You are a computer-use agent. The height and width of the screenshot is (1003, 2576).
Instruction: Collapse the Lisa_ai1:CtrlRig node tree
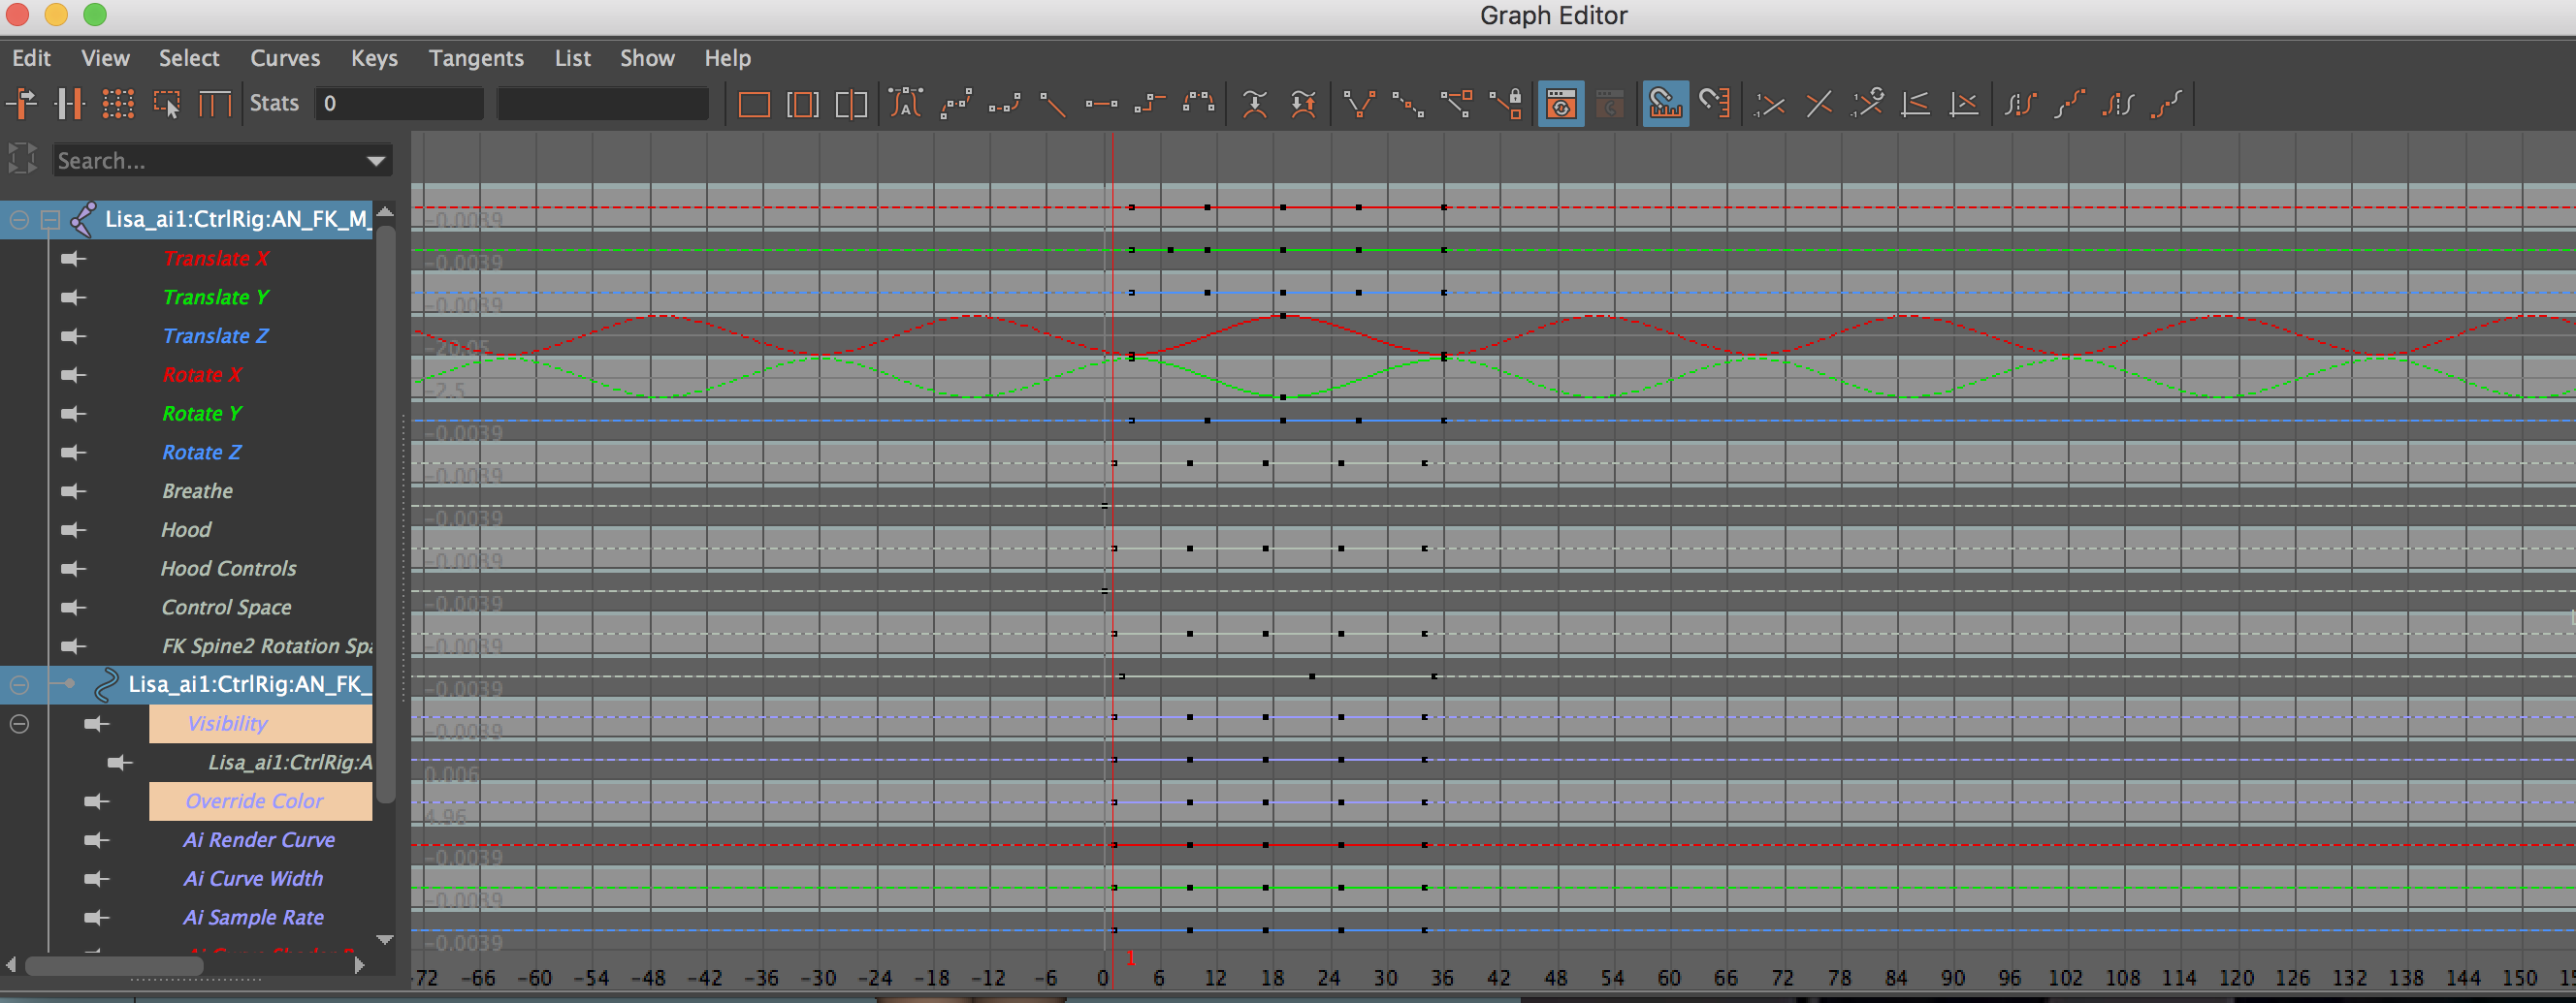click(x=18, y=220)
